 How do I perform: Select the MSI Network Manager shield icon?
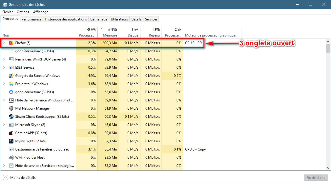[11, 108]
